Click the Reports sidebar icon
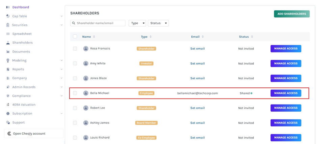The height and width of the screenshot is (144, 317). [x=8, y=69]
